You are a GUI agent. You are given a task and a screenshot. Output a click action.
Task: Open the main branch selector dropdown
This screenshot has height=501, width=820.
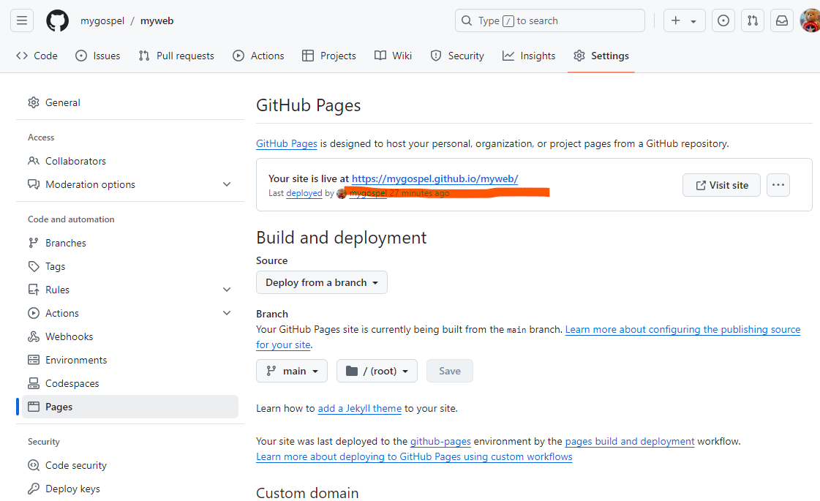coord(292,371)
